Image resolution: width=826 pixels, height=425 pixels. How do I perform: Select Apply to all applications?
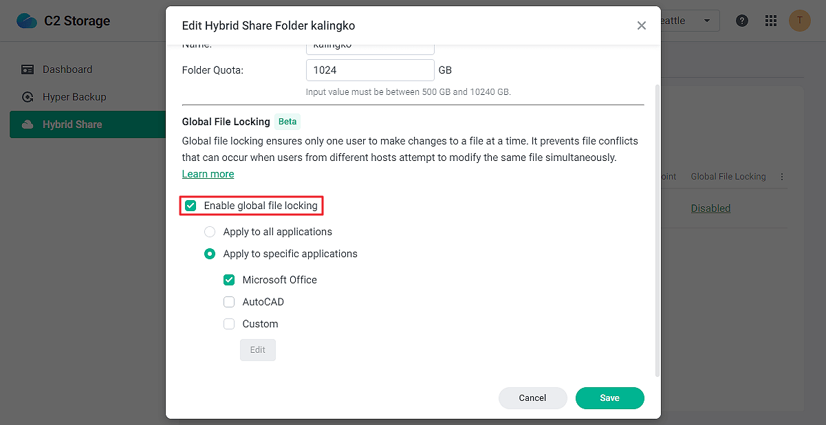tap(210, 232)
